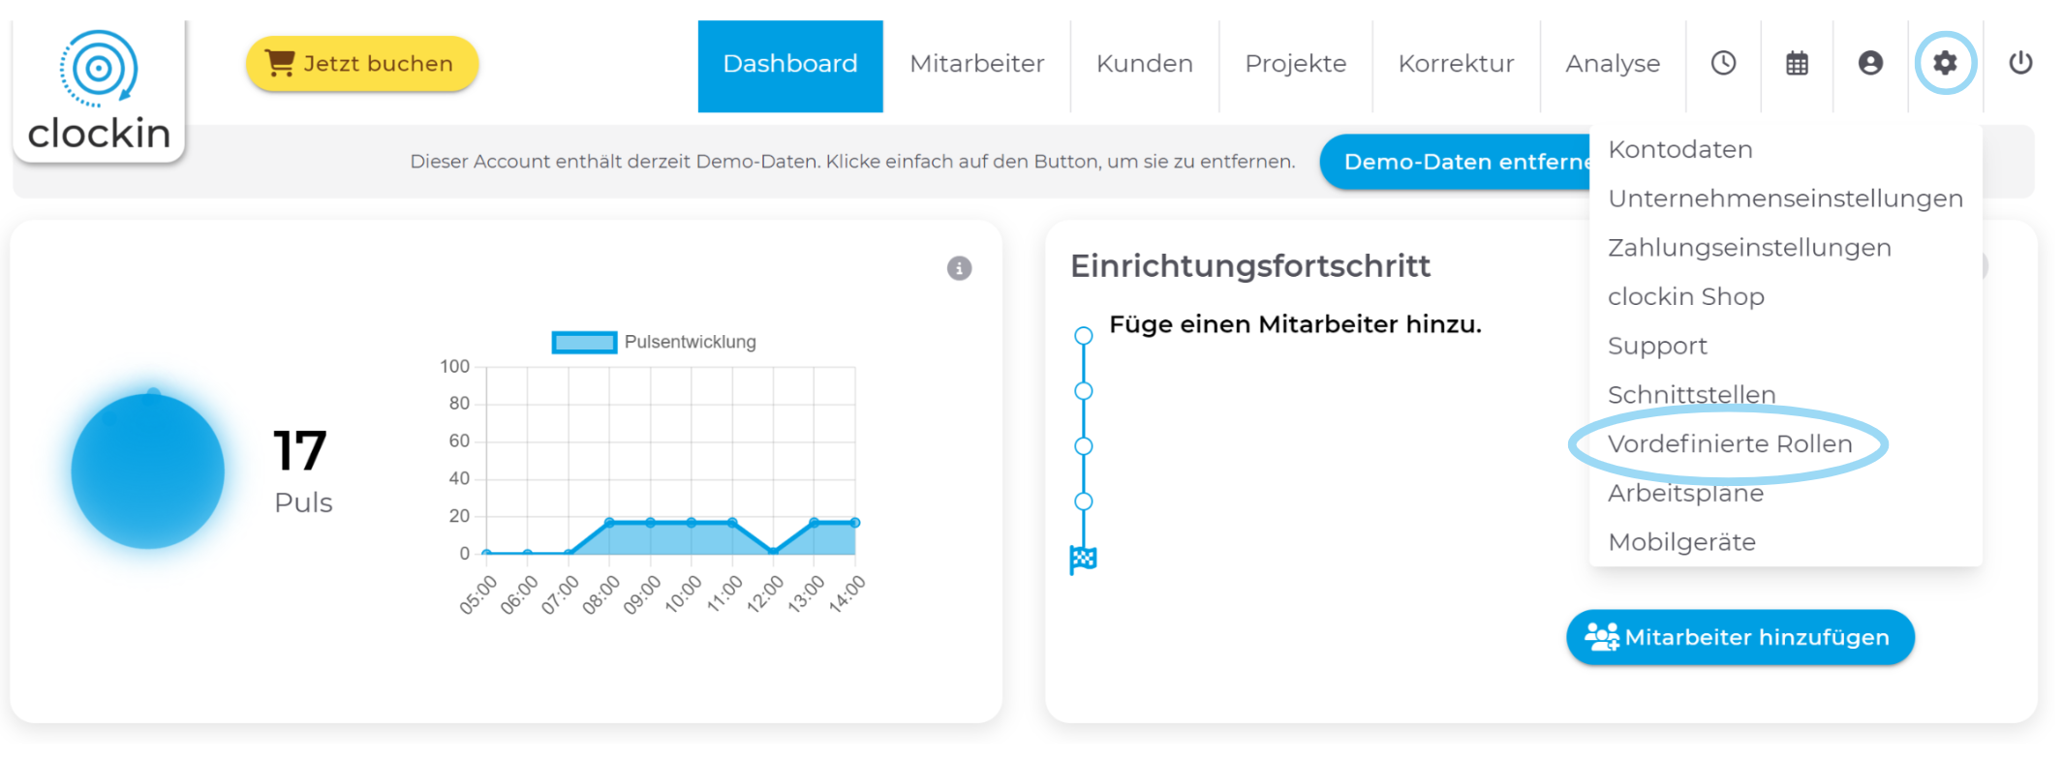
Task: Open Arbeitspläne menu entry
Action: coord(1685,494)
